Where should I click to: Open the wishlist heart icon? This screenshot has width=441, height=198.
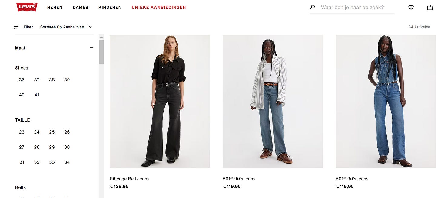pyautogui.click(x=411, y=7)
